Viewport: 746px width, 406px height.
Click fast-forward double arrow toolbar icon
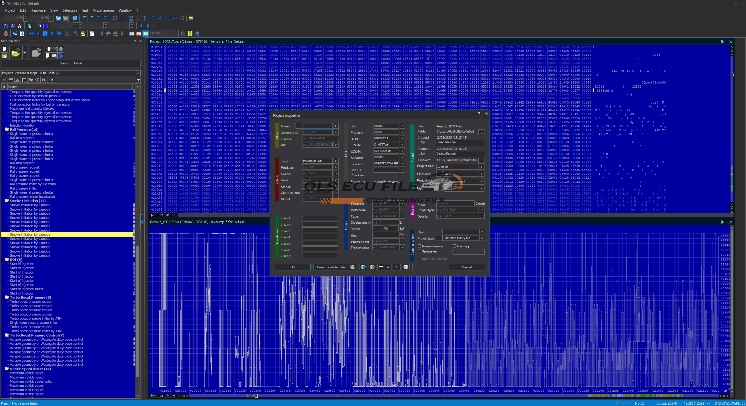59,34
